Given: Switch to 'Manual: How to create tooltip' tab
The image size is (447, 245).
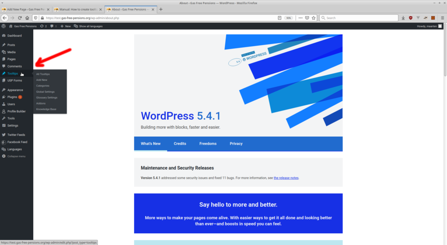Looking at the screenshot, I should point(76,10).
